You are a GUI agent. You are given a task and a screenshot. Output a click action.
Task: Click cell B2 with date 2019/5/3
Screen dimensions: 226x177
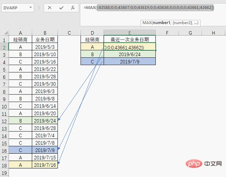coord(45,47)
